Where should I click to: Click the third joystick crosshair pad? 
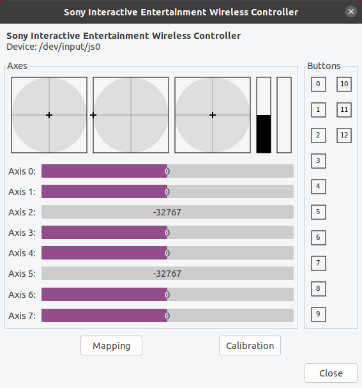click(213, 115)
